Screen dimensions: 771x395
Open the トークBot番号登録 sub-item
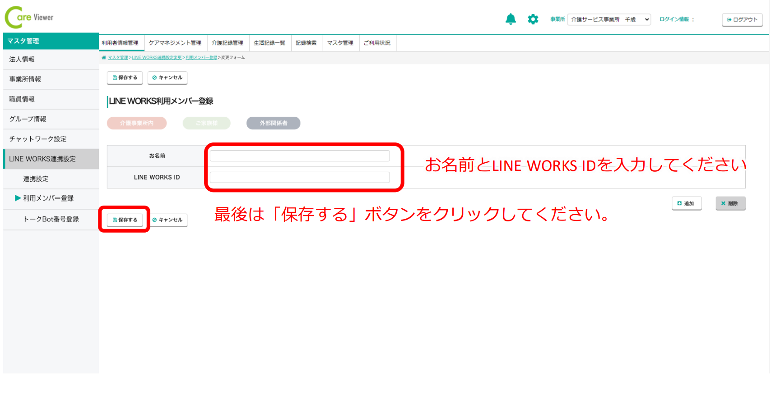point(51,219)
